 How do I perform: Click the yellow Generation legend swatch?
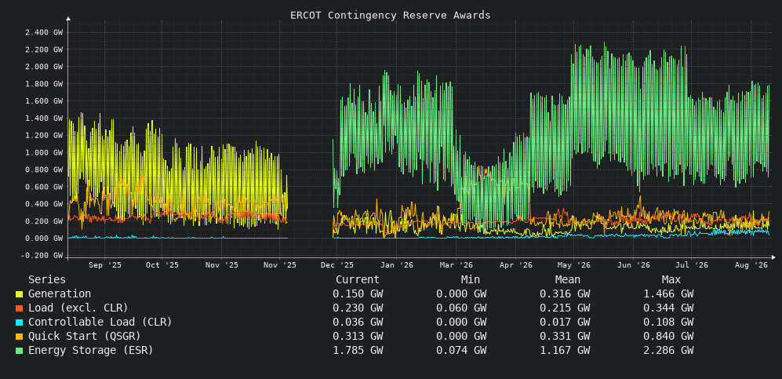coord(19,294)
